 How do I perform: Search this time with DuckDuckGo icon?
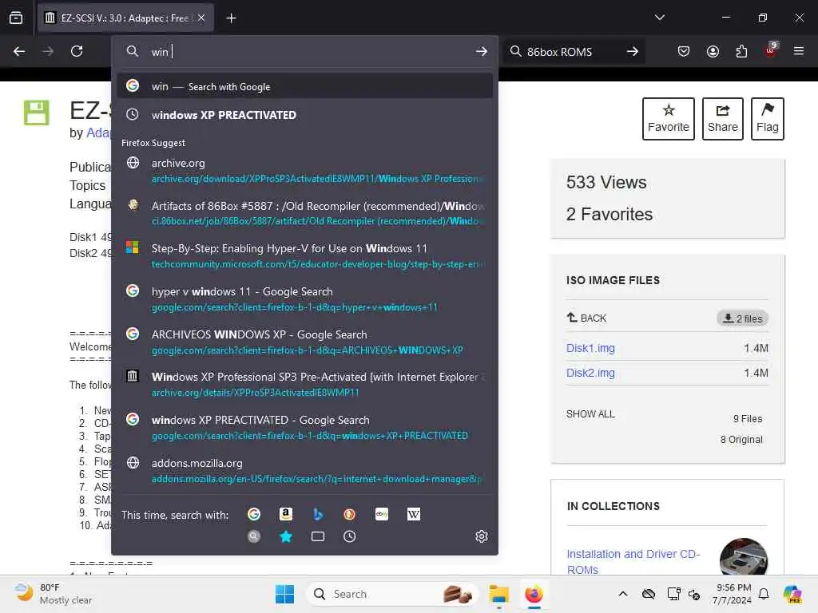point(350,515)
